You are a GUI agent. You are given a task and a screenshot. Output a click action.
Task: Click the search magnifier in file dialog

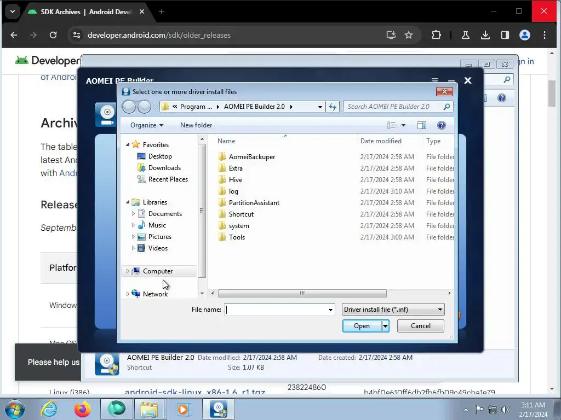[446, 107]
